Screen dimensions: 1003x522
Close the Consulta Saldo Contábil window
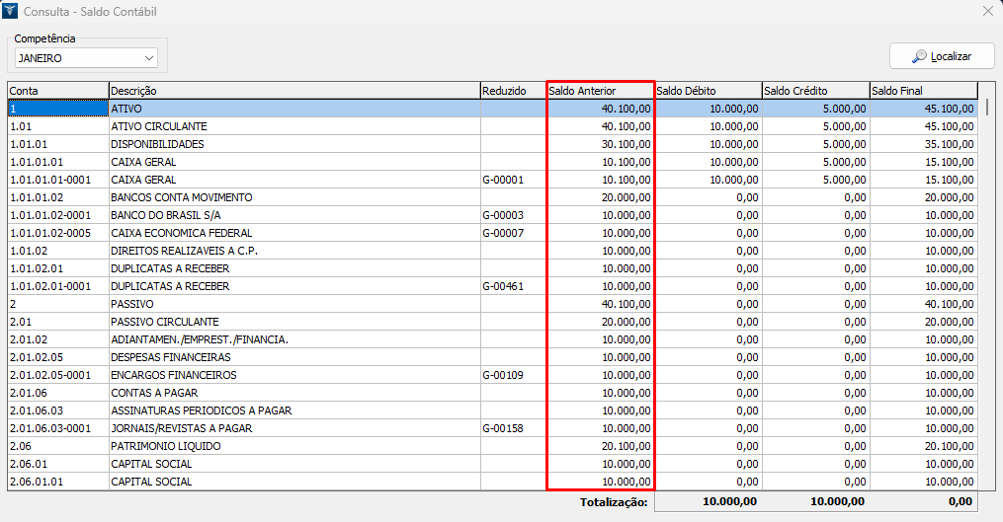pyautogui.click(x=986, y=12)
